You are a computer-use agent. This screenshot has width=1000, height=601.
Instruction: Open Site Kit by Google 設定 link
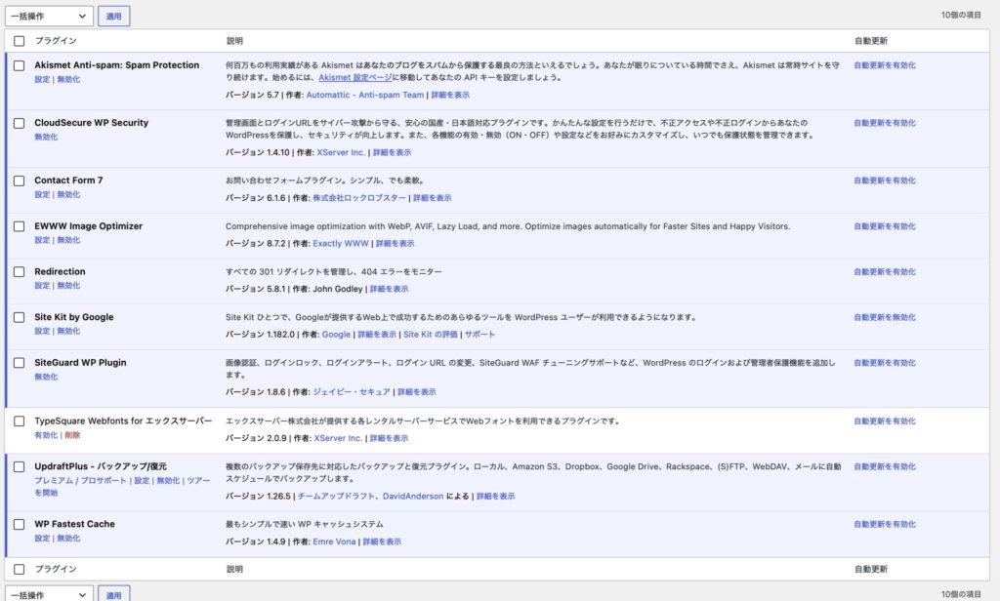[42, 332]
